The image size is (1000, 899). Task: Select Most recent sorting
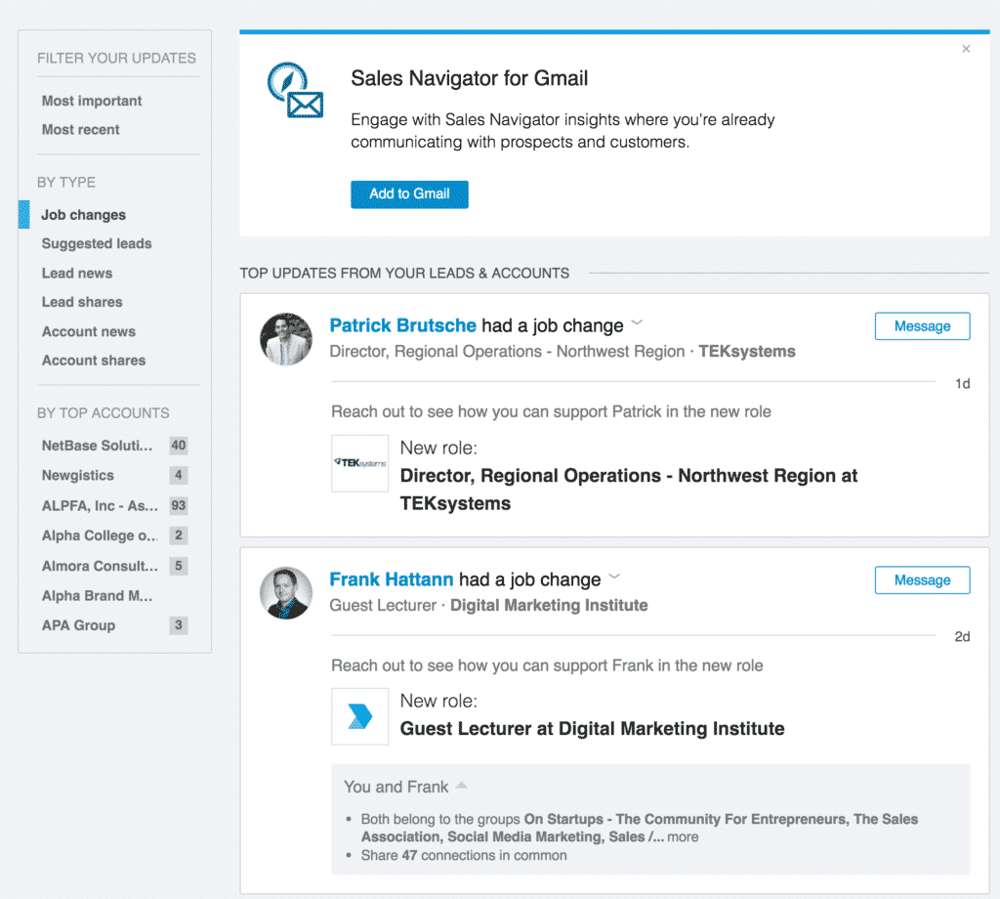(80, 129)
